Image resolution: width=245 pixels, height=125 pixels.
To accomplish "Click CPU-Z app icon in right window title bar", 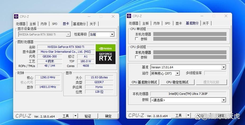I will pyautogui.click(x=129, y=16).
